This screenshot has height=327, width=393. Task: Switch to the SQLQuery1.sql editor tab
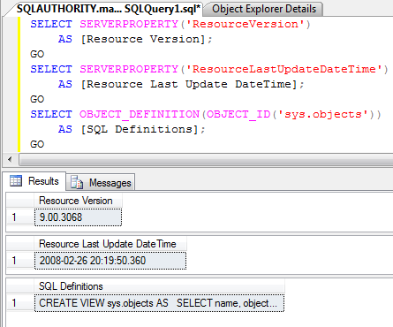pos(108,9)
